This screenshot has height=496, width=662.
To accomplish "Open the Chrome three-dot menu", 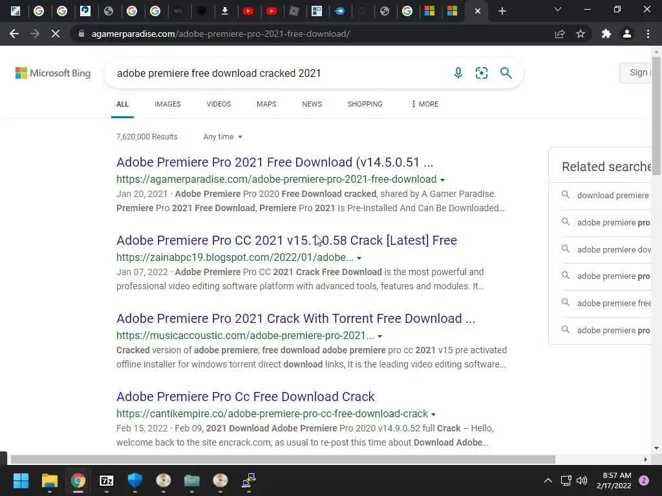I will click(648, 34).
